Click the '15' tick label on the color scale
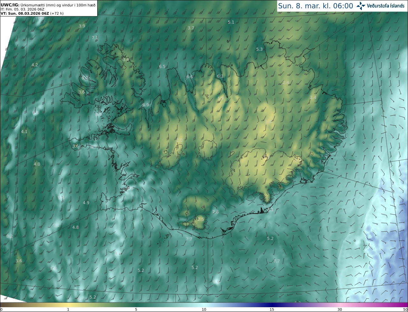 click(x=272, y=309)
